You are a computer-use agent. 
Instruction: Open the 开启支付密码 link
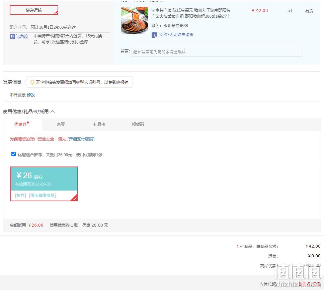coord(81,139)
